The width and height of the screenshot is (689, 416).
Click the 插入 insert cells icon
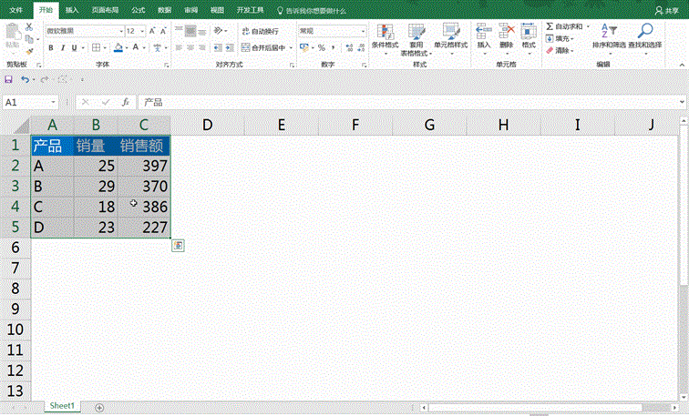(x=483, y=32)
